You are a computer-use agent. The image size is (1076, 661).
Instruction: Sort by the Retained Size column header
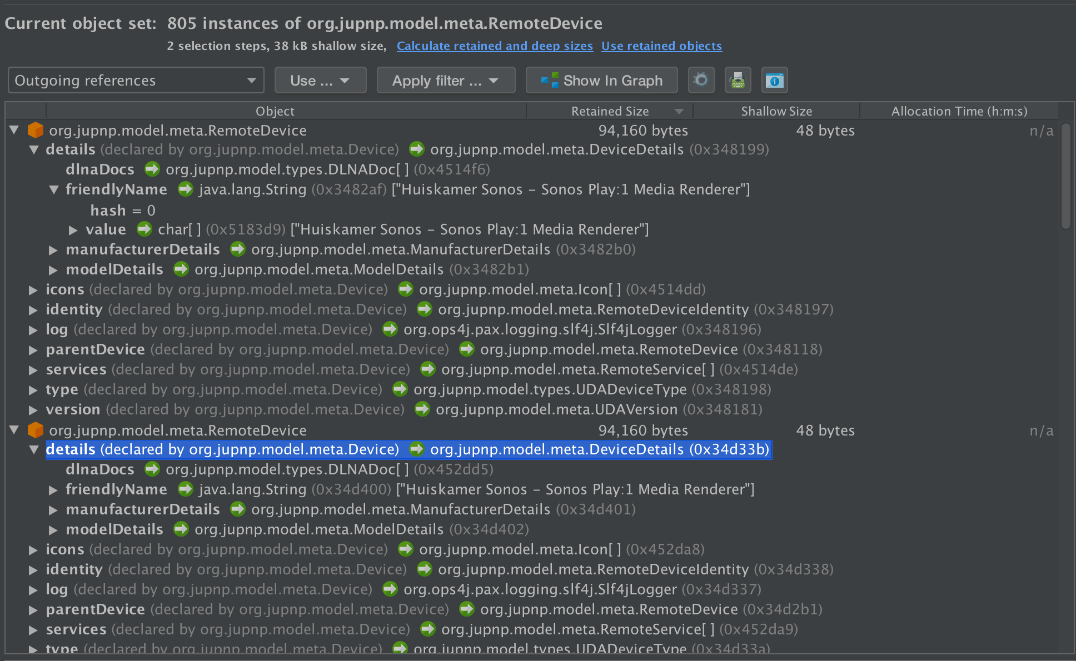[x=610, y=111]
